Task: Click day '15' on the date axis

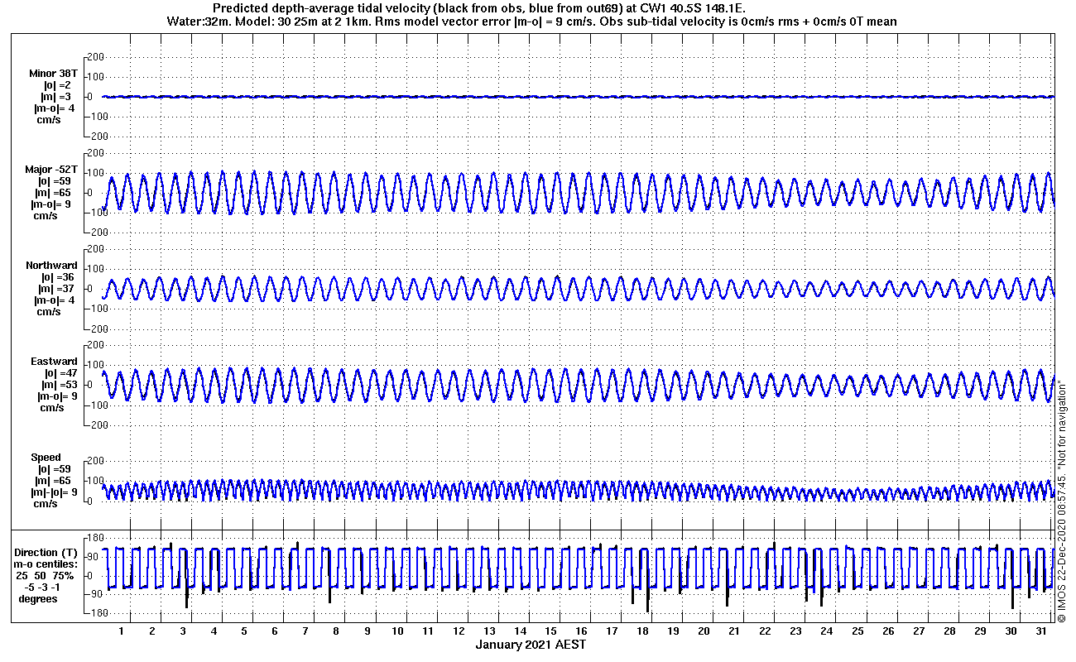Action: 550,631
